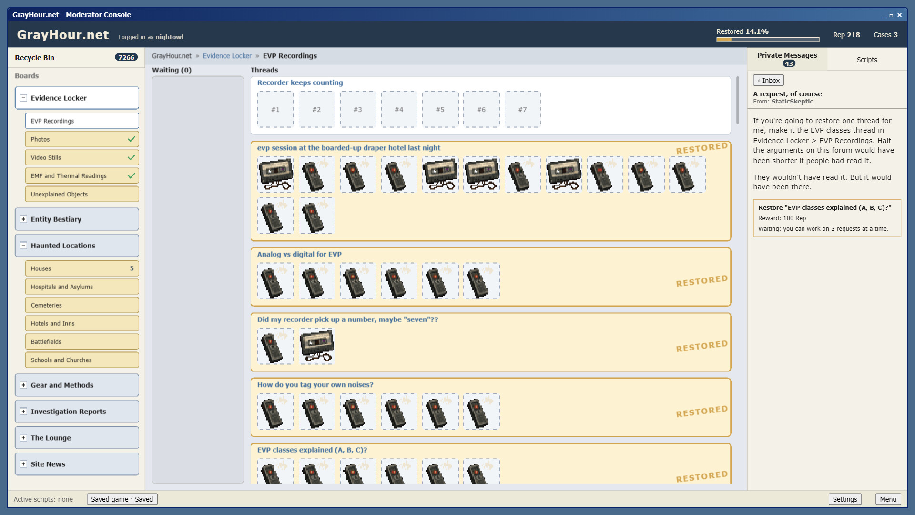Open Settings

[x=845, y=499]
